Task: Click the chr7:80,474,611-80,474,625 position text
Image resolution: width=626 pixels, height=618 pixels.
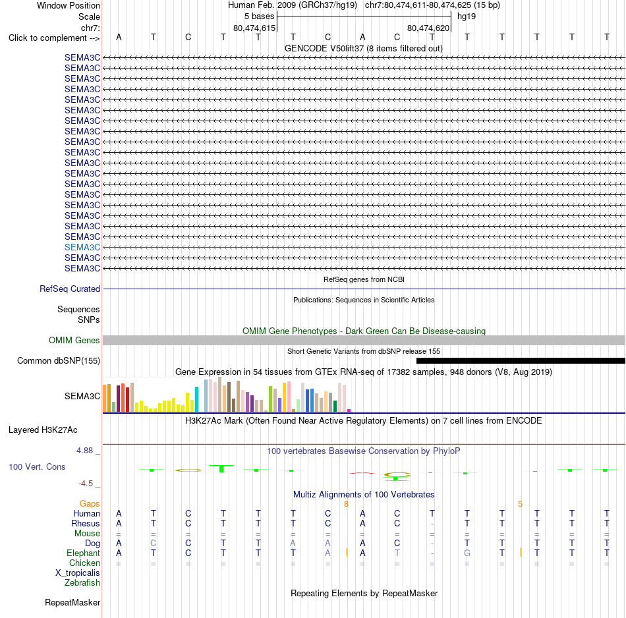Action: (432, 5)
